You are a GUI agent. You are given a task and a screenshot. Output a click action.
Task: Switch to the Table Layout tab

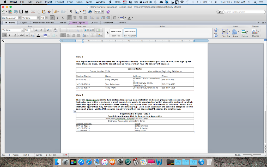[x=78, y=23]
